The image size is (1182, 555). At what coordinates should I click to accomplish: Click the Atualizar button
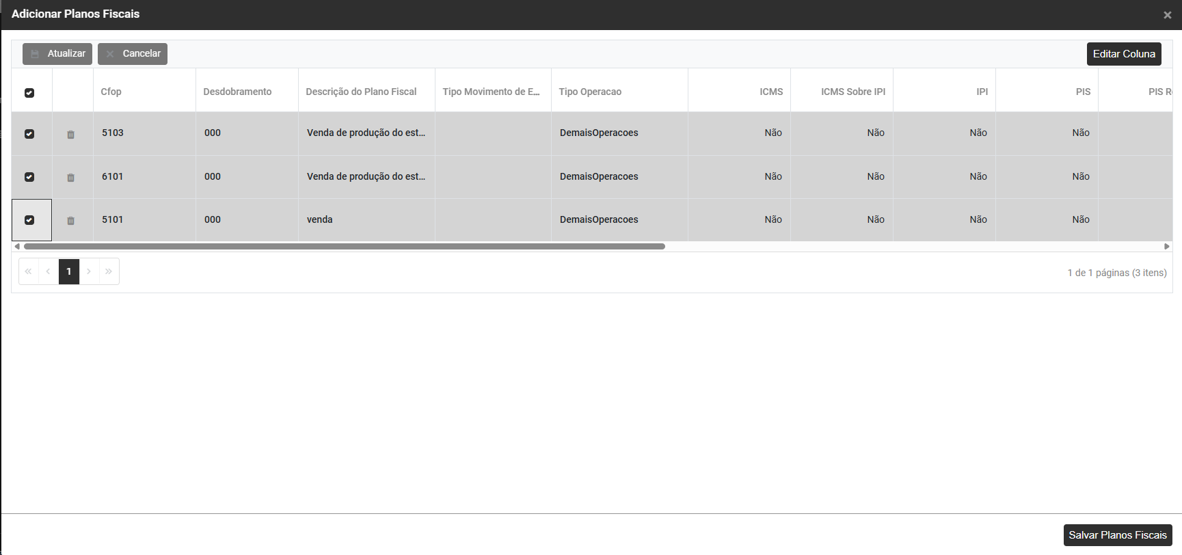coord(57,54)
